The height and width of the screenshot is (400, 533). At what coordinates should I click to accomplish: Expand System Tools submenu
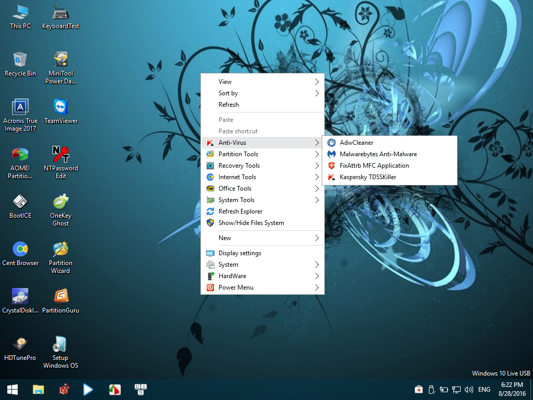[263, 200]
